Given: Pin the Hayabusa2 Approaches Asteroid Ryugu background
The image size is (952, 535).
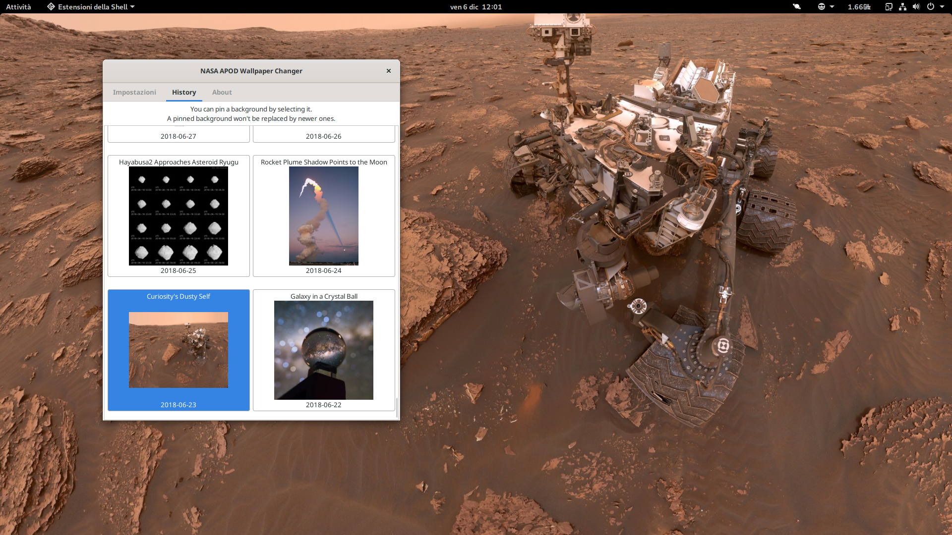Looking at the screenshot, I should [178, 216].
